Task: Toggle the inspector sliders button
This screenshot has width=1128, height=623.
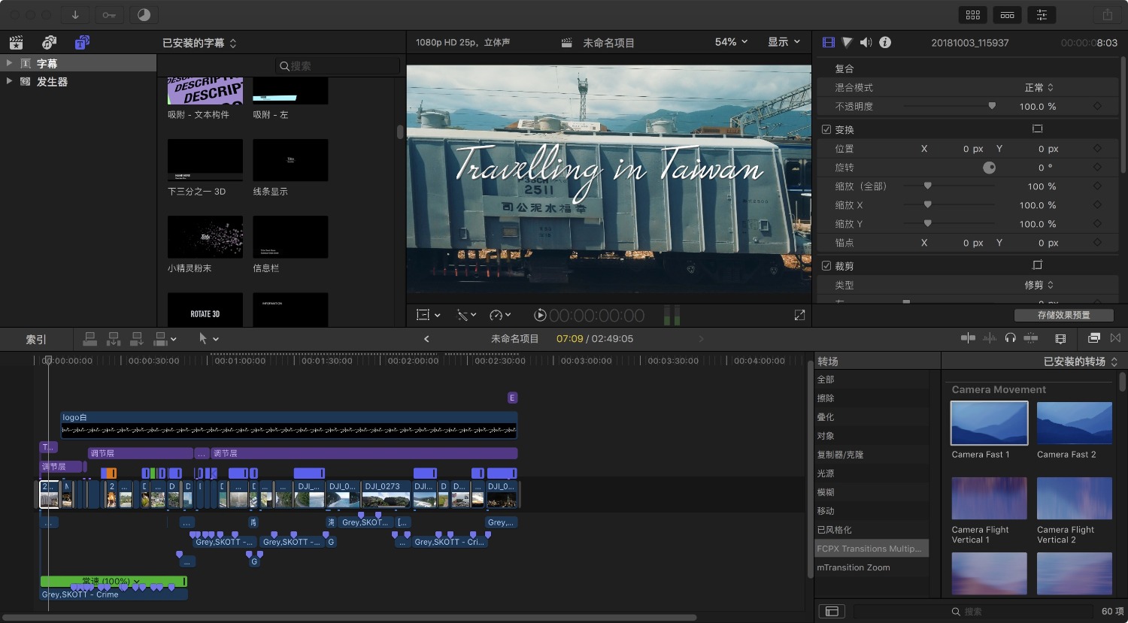Action: pos(1042,15)
